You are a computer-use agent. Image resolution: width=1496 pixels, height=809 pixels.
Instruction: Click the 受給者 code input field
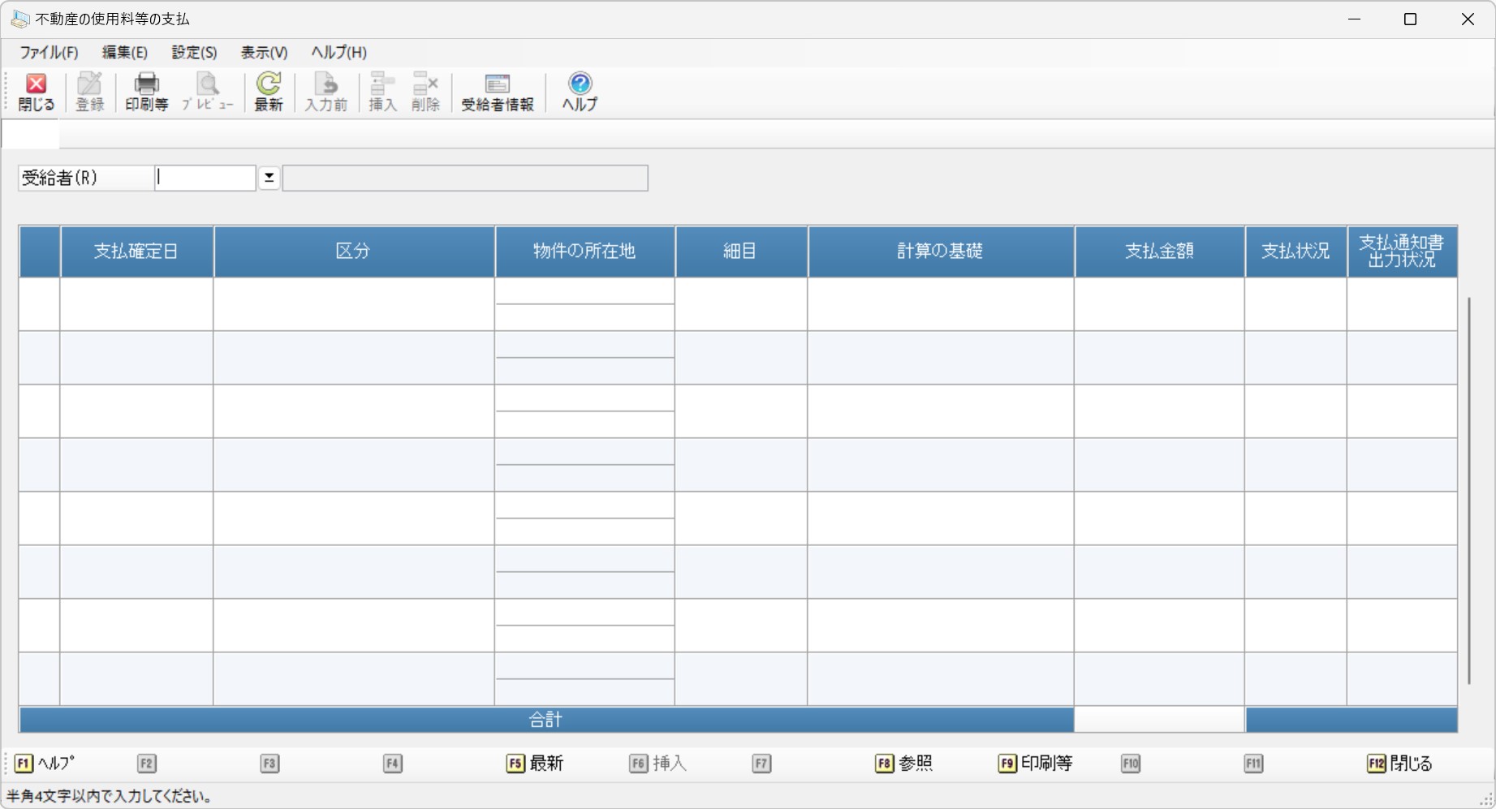pyautogui.click(x=205, y=178)
